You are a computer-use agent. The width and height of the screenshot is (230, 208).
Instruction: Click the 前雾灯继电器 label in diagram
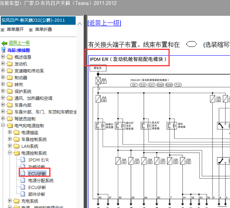pos(110,126)
